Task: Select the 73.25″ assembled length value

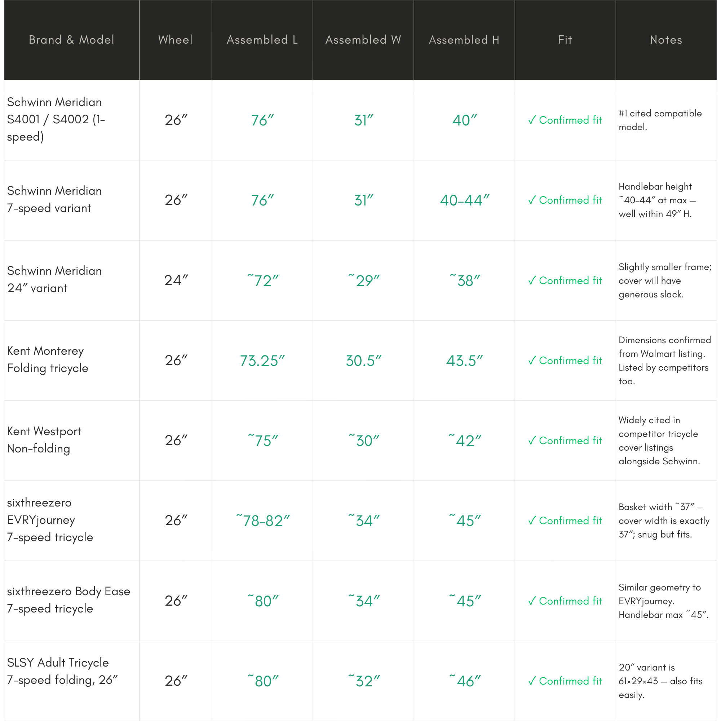Action: (262, 361)
